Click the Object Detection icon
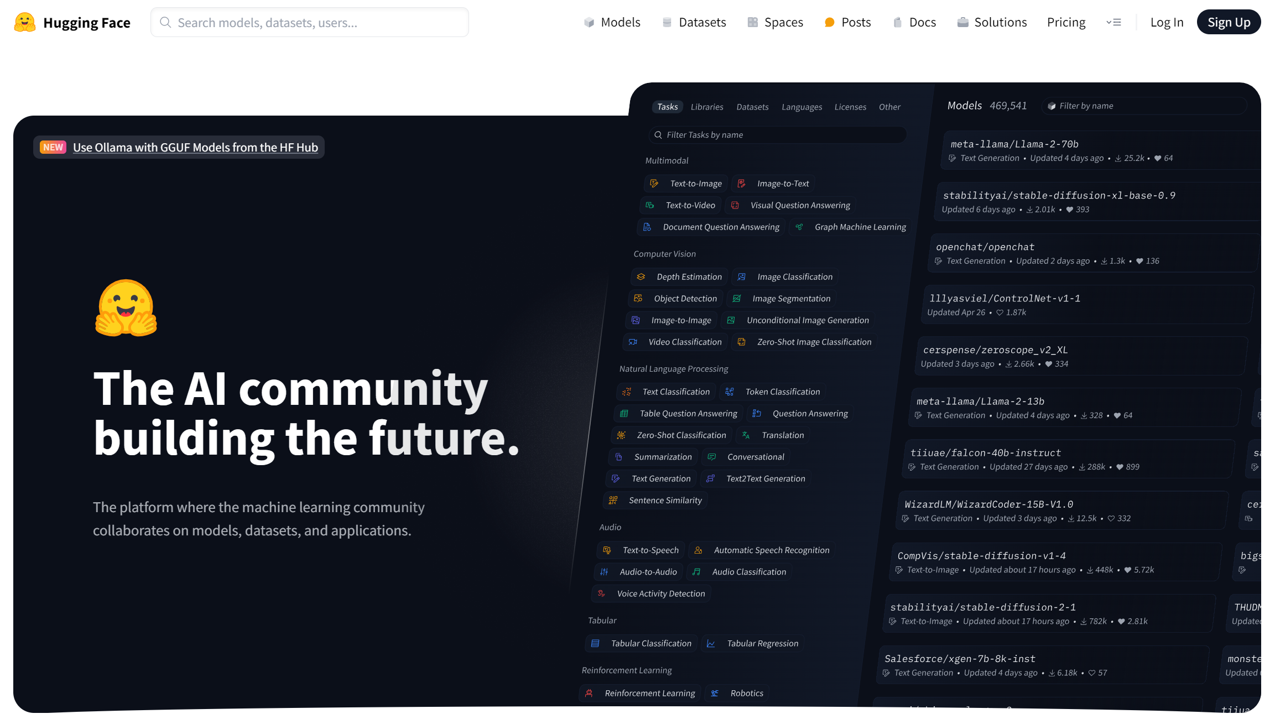 pos(638,298)
